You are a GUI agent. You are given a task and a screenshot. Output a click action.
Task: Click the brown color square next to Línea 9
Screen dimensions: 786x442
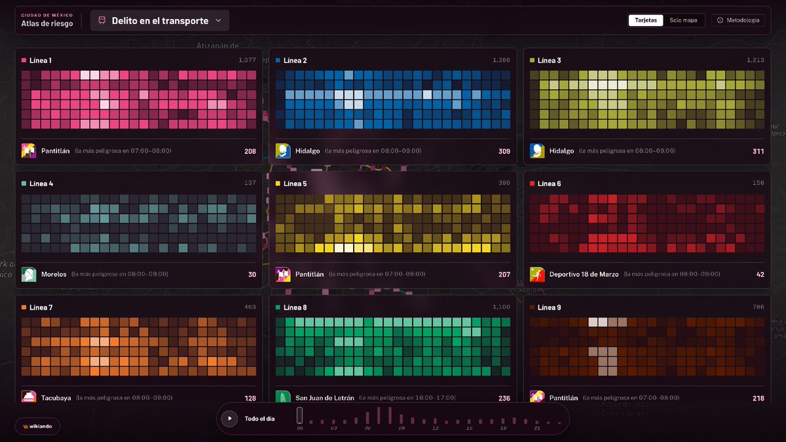[x=533, y=307]
